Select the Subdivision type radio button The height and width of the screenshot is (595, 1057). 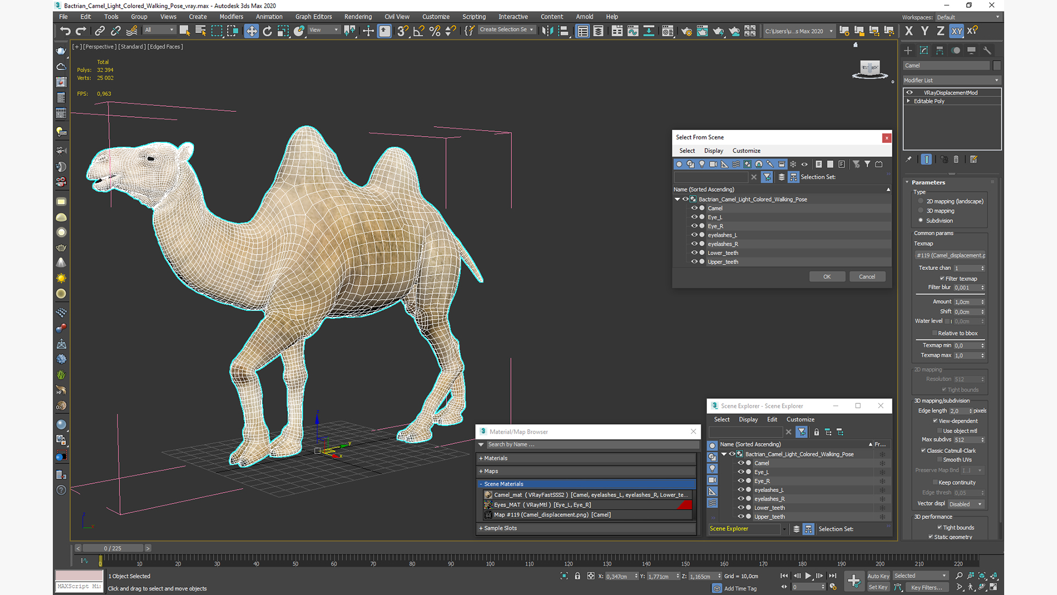click(920, 220)
